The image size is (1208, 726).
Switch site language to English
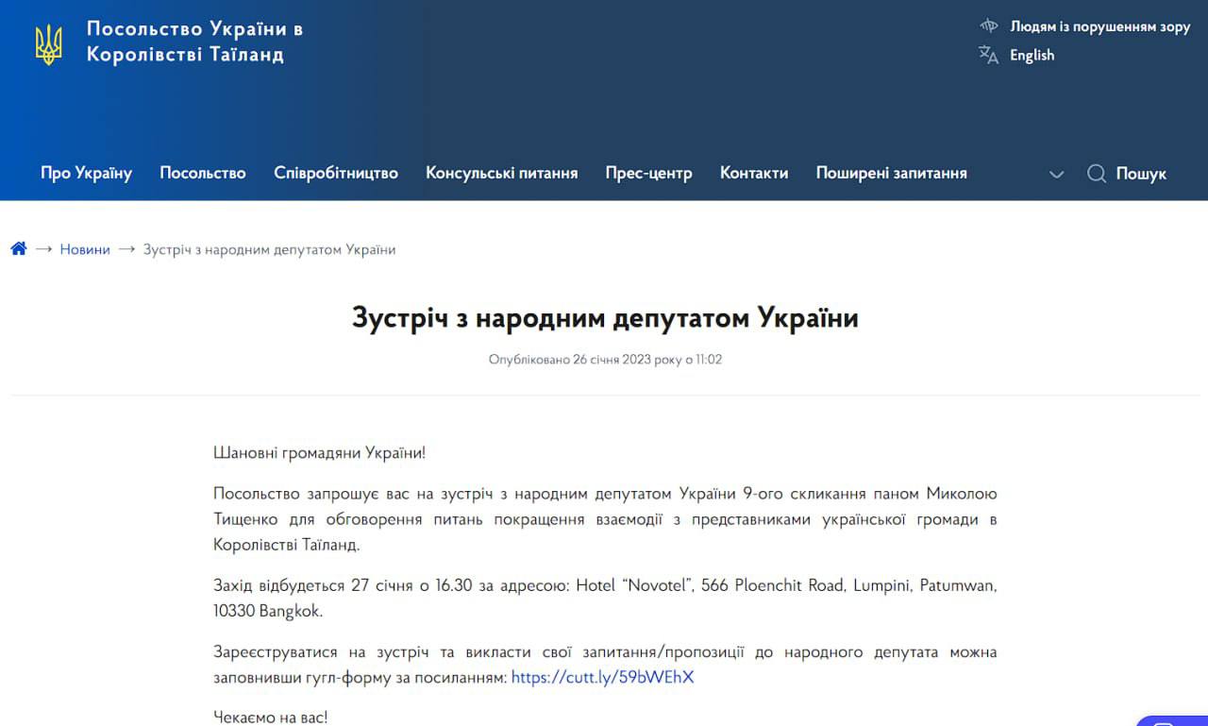[x=1032, y=55]
